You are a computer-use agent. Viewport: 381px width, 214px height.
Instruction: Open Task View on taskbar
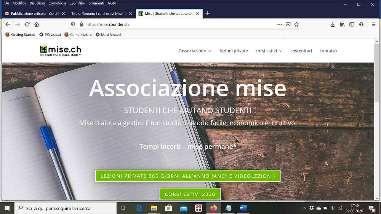coord(124,208)
